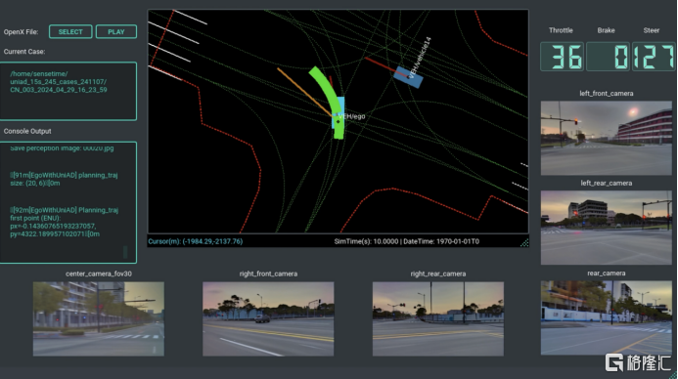Click the SELECT button for OpenX file
The image size is (678, 379).
(x=70, y=31)
